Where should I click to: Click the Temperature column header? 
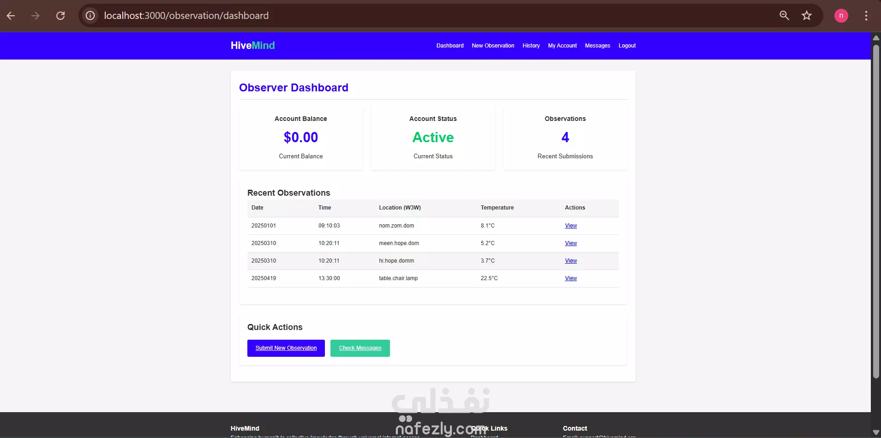[x=497, y=208]
